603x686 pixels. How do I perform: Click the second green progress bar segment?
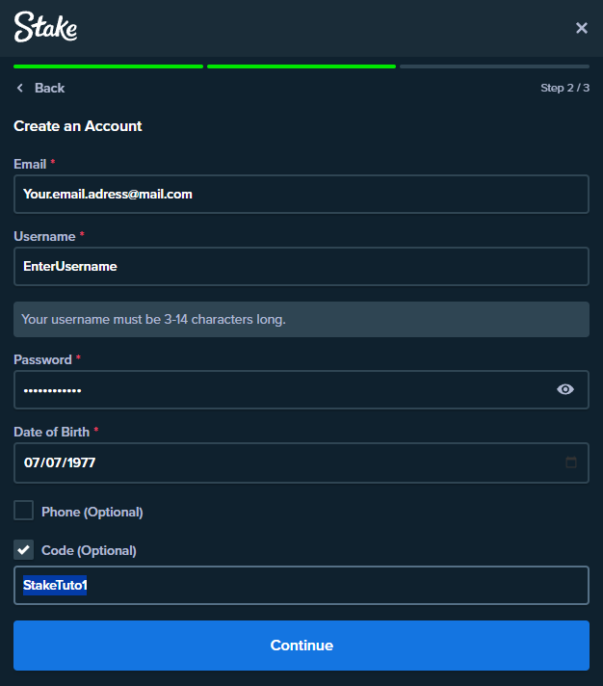[x=301, y=66]
